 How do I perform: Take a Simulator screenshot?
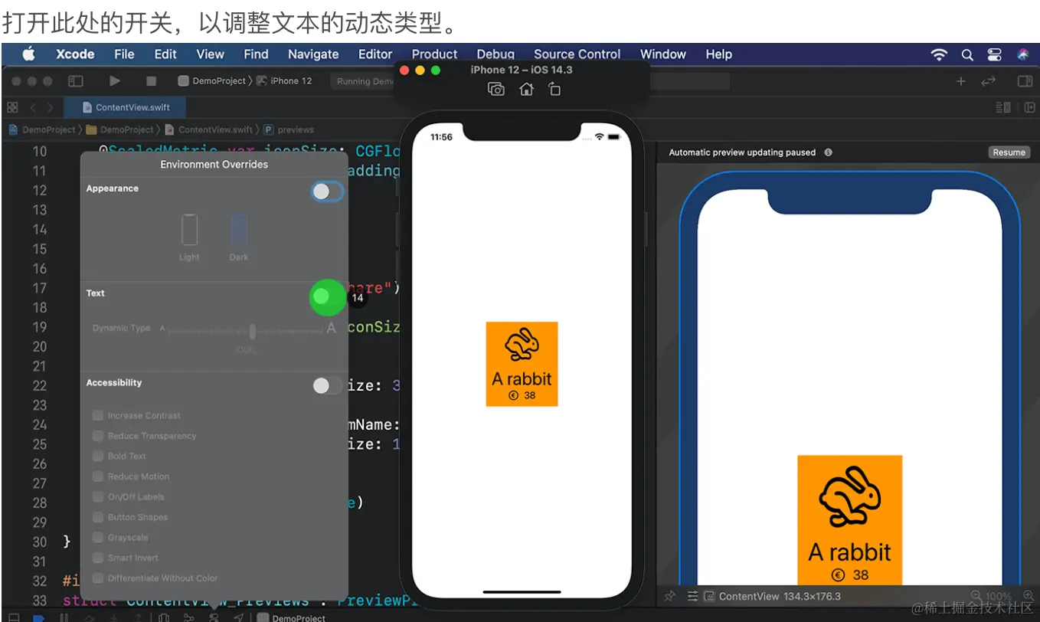click(496, 90)
